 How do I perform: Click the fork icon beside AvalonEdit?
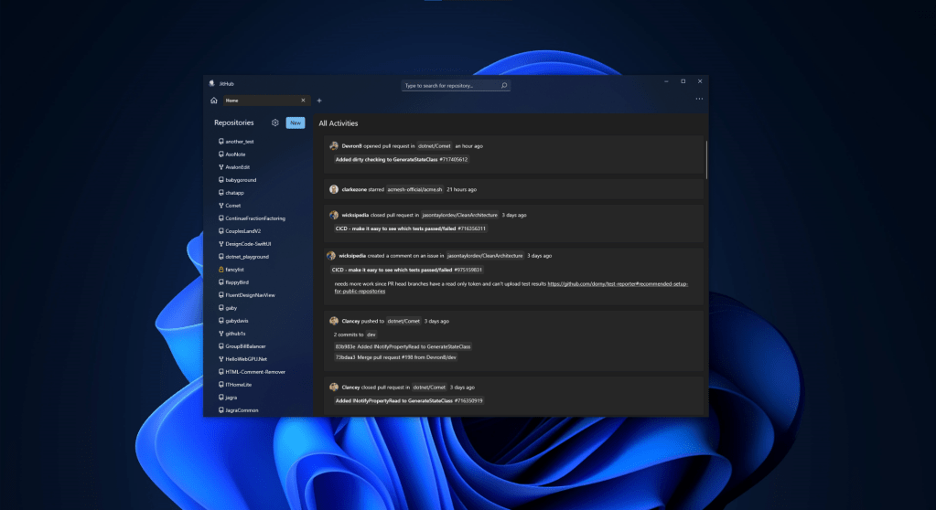click(x=221, y=167)
